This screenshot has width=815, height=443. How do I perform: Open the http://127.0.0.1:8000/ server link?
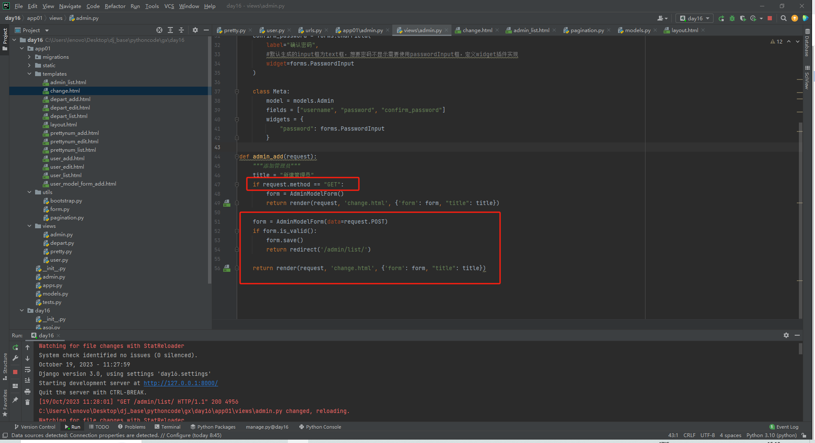pyautogui.click(x=181, y=383)
